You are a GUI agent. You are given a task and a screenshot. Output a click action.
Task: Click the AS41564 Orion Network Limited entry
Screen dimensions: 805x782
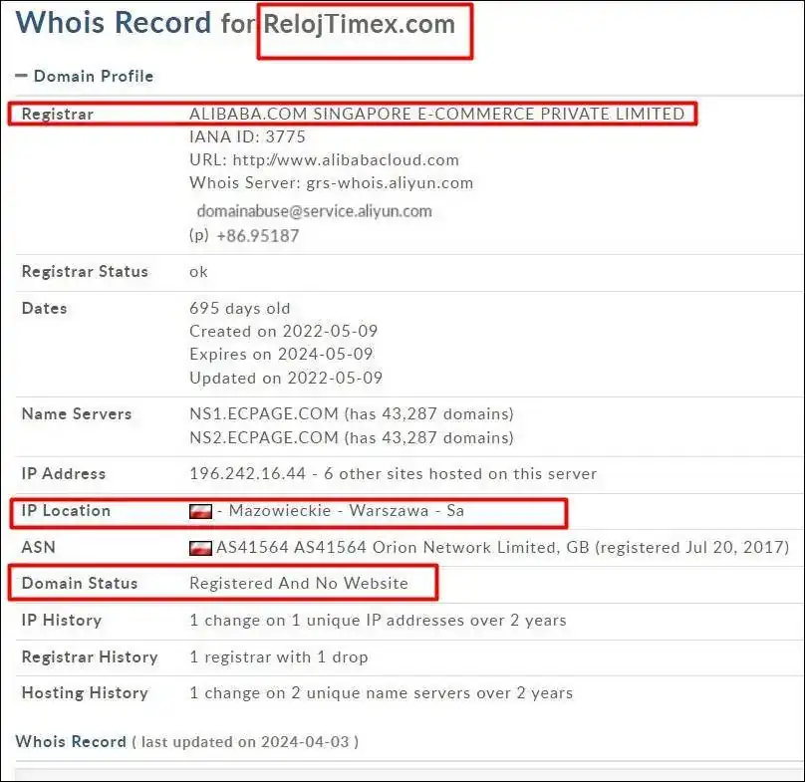pyautogui.click(x=502, y=547)
